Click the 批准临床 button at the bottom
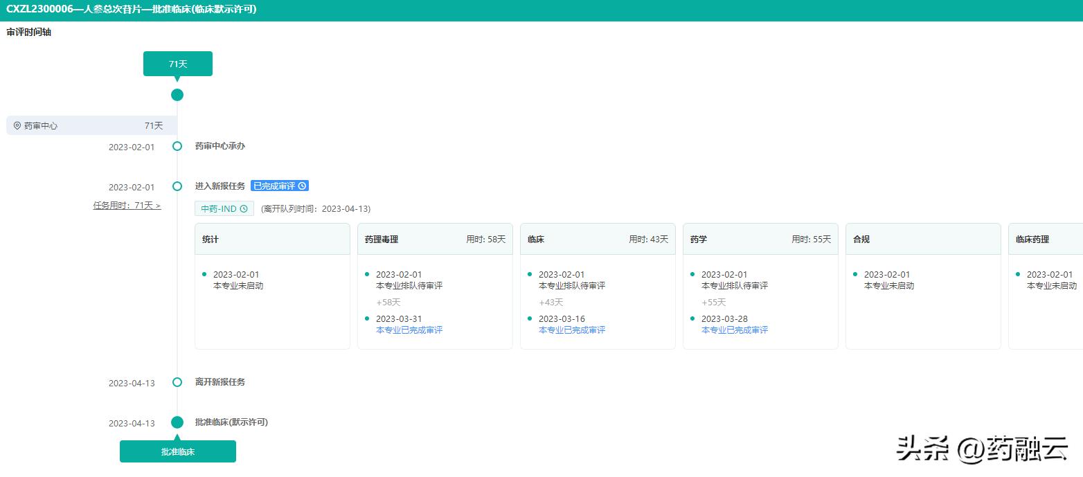This screenshot has height=477, width=1083. pyautogui.click(x=178, y=451)
